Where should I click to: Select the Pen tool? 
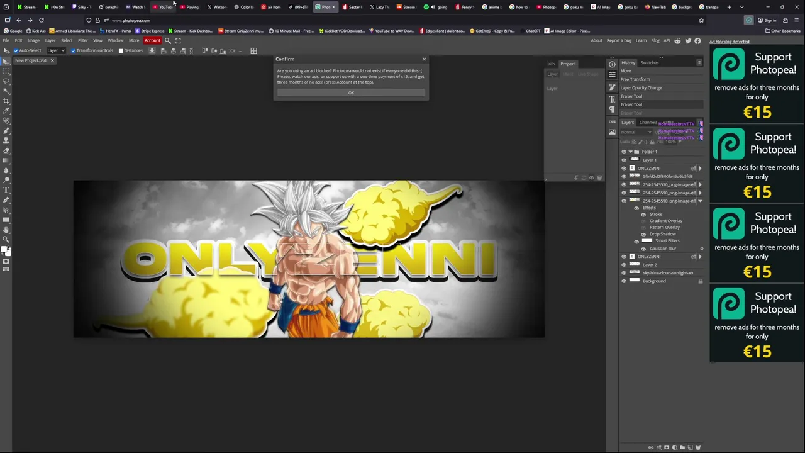[x=6, y=199]
